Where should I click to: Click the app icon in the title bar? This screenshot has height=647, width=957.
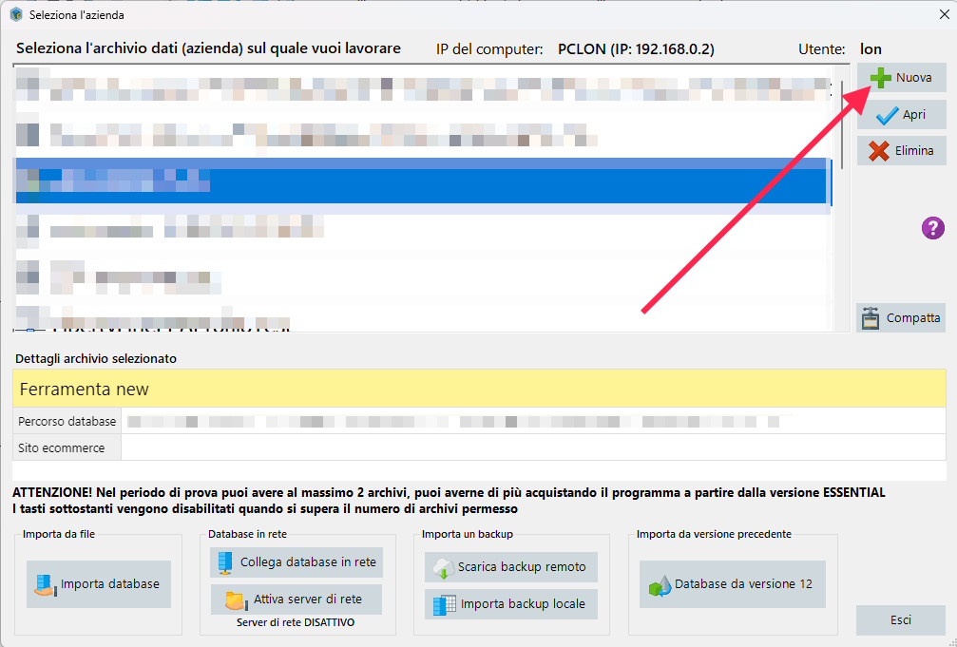tap(15, 14)
